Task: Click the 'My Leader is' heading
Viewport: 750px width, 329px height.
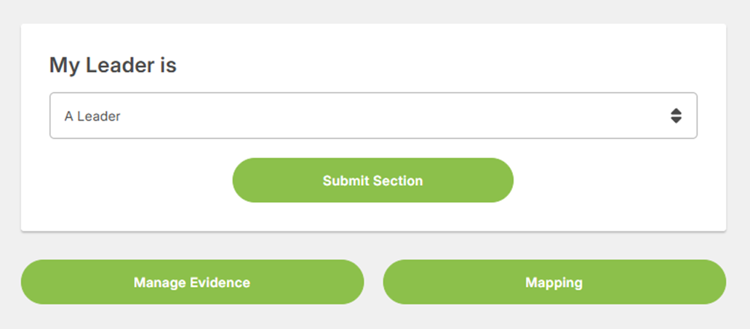Action: tap(113, 65)
